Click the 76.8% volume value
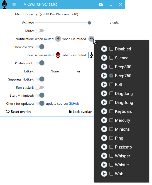 [114, 23]
